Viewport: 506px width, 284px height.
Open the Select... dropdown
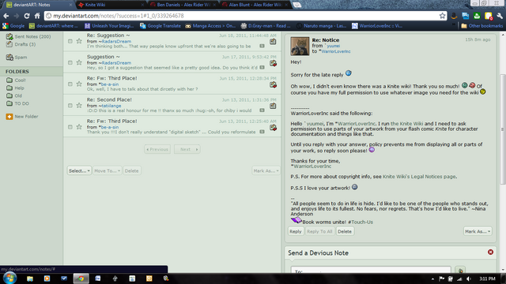coord(79,170)
